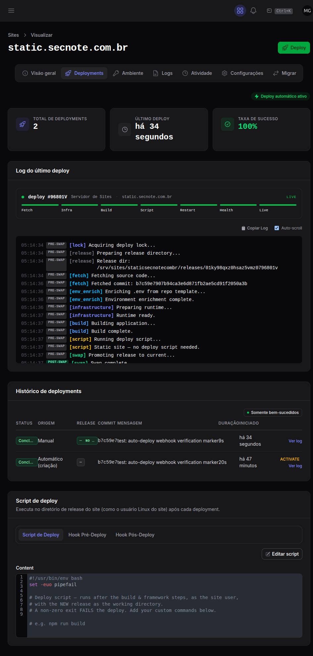Click the 'set -euo pipefail' code line
Image resolution: width=313 pixels, height=656 pixels.
[53, 585]
